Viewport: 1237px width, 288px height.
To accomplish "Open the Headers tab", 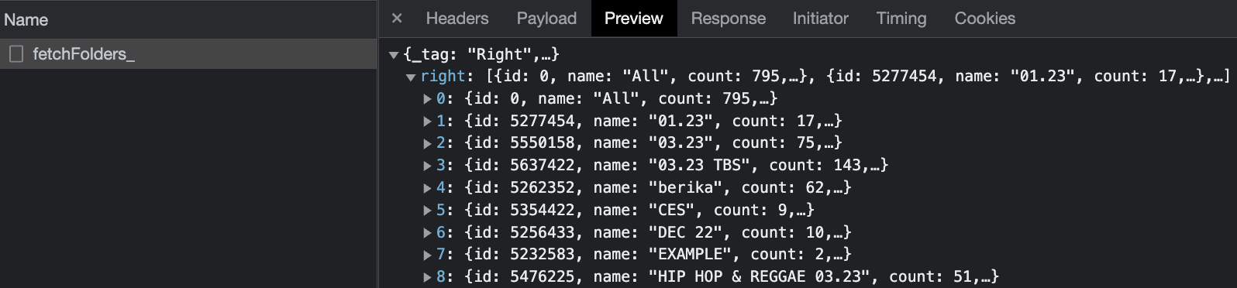I will tap(457, 18).
